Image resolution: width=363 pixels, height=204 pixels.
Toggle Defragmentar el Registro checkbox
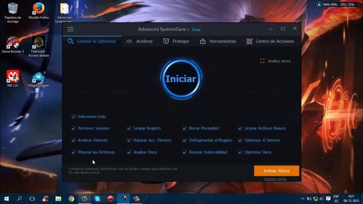[184, 140]
